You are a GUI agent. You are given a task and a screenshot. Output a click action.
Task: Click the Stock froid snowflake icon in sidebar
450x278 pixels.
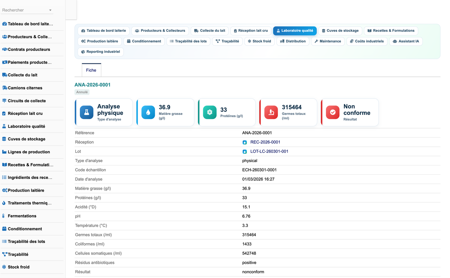pos(4,267)
